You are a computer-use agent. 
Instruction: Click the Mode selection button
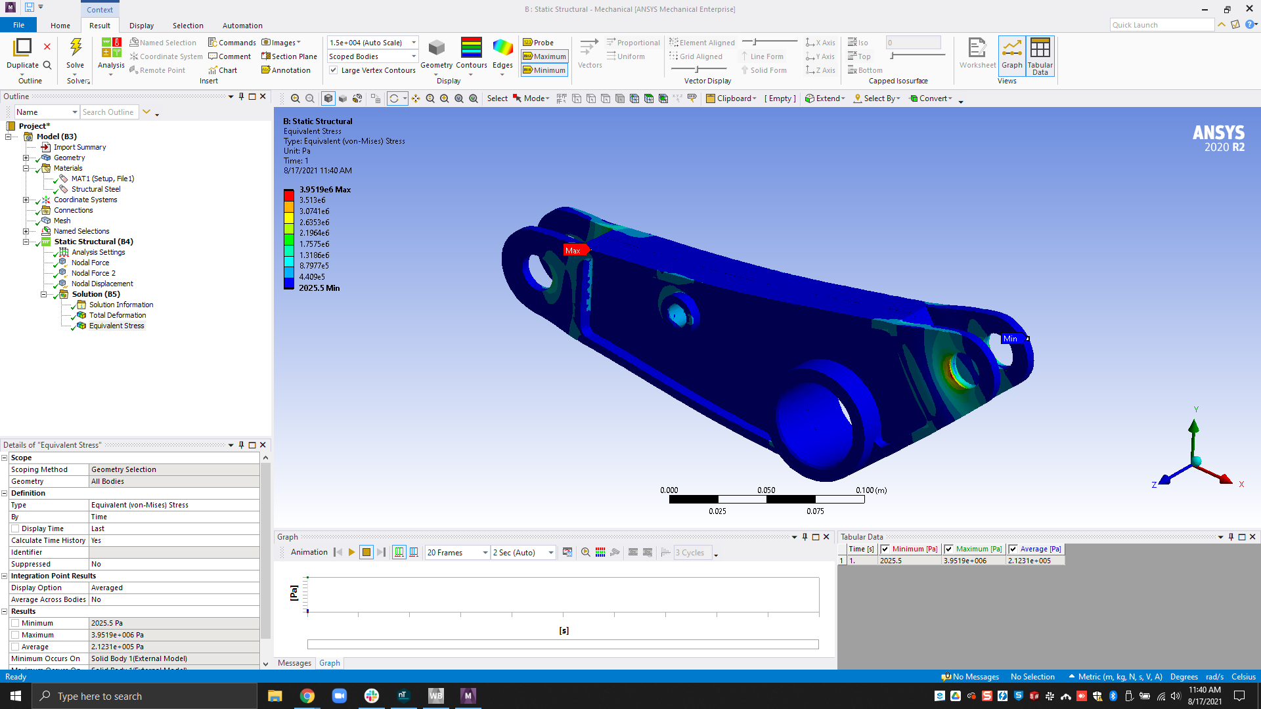point(531,98)
